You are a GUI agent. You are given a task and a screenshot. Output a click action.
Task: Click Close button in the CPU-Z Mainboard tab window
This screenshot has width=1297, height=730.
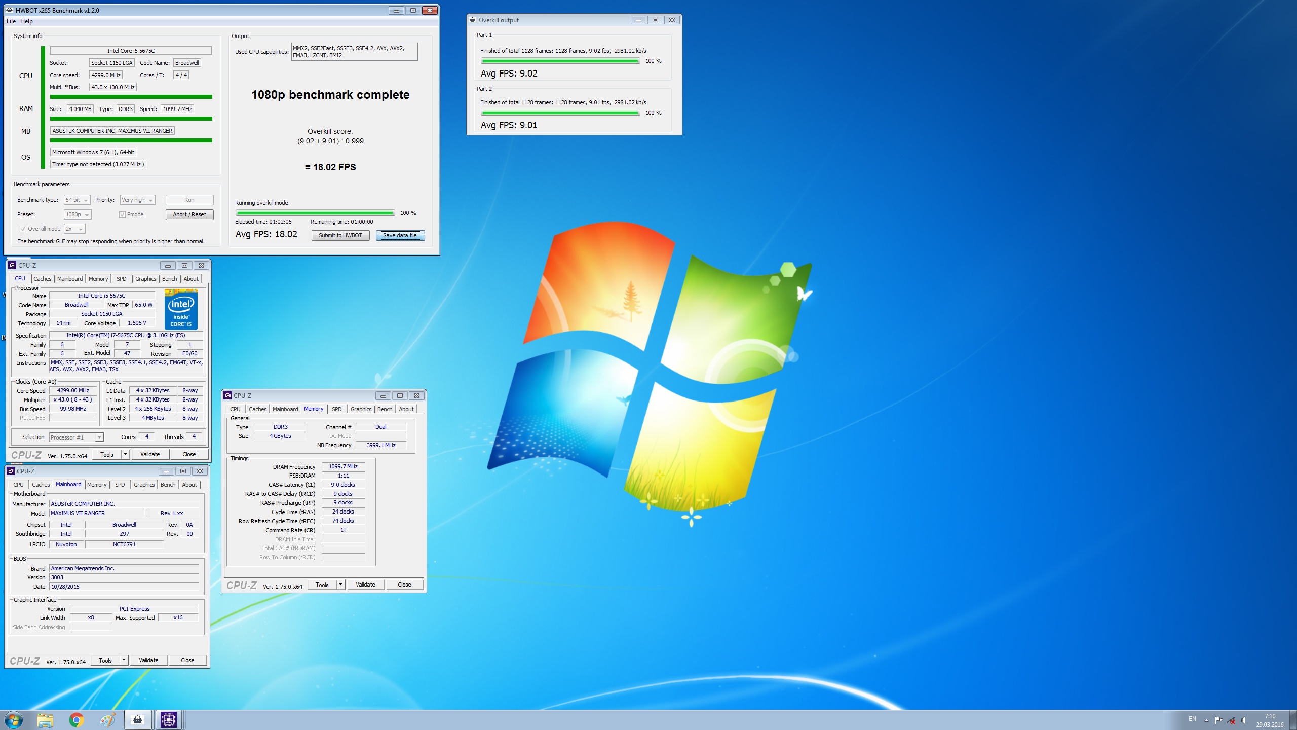(187, 660)
